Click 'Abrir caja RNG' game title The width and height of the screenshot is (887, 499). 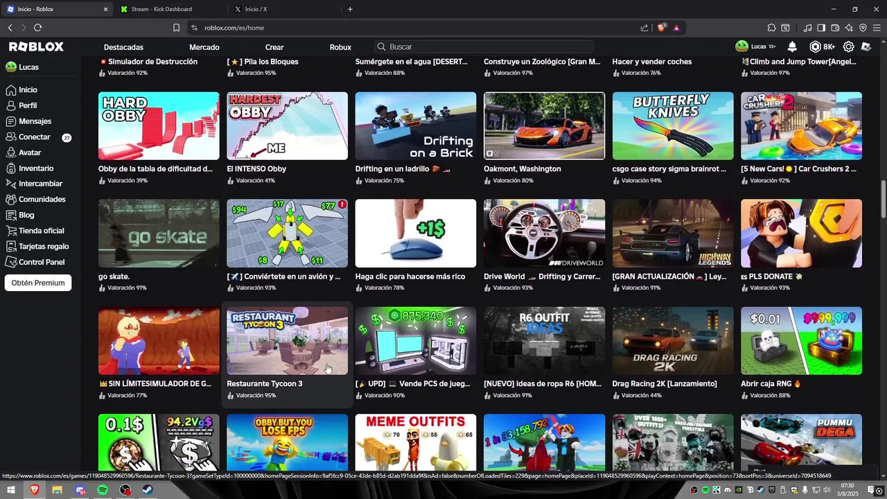click(x=771, y=384)
